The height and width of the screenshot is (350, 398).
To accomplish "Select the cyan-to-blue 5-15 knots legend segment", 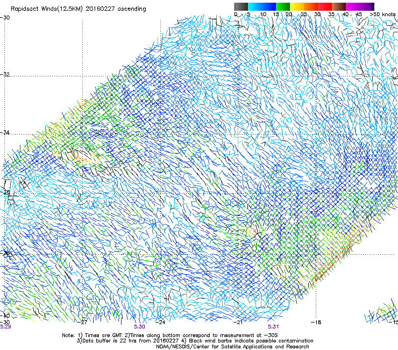I will tap(262, 6).
